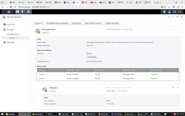The image size is (185, 116).
Task: Click the Storage Manager title bar icon
Action: point(4,17)
